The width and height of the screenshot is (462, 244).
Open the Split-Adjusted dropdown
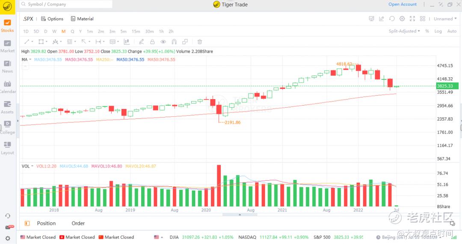(x=404, y=31)
